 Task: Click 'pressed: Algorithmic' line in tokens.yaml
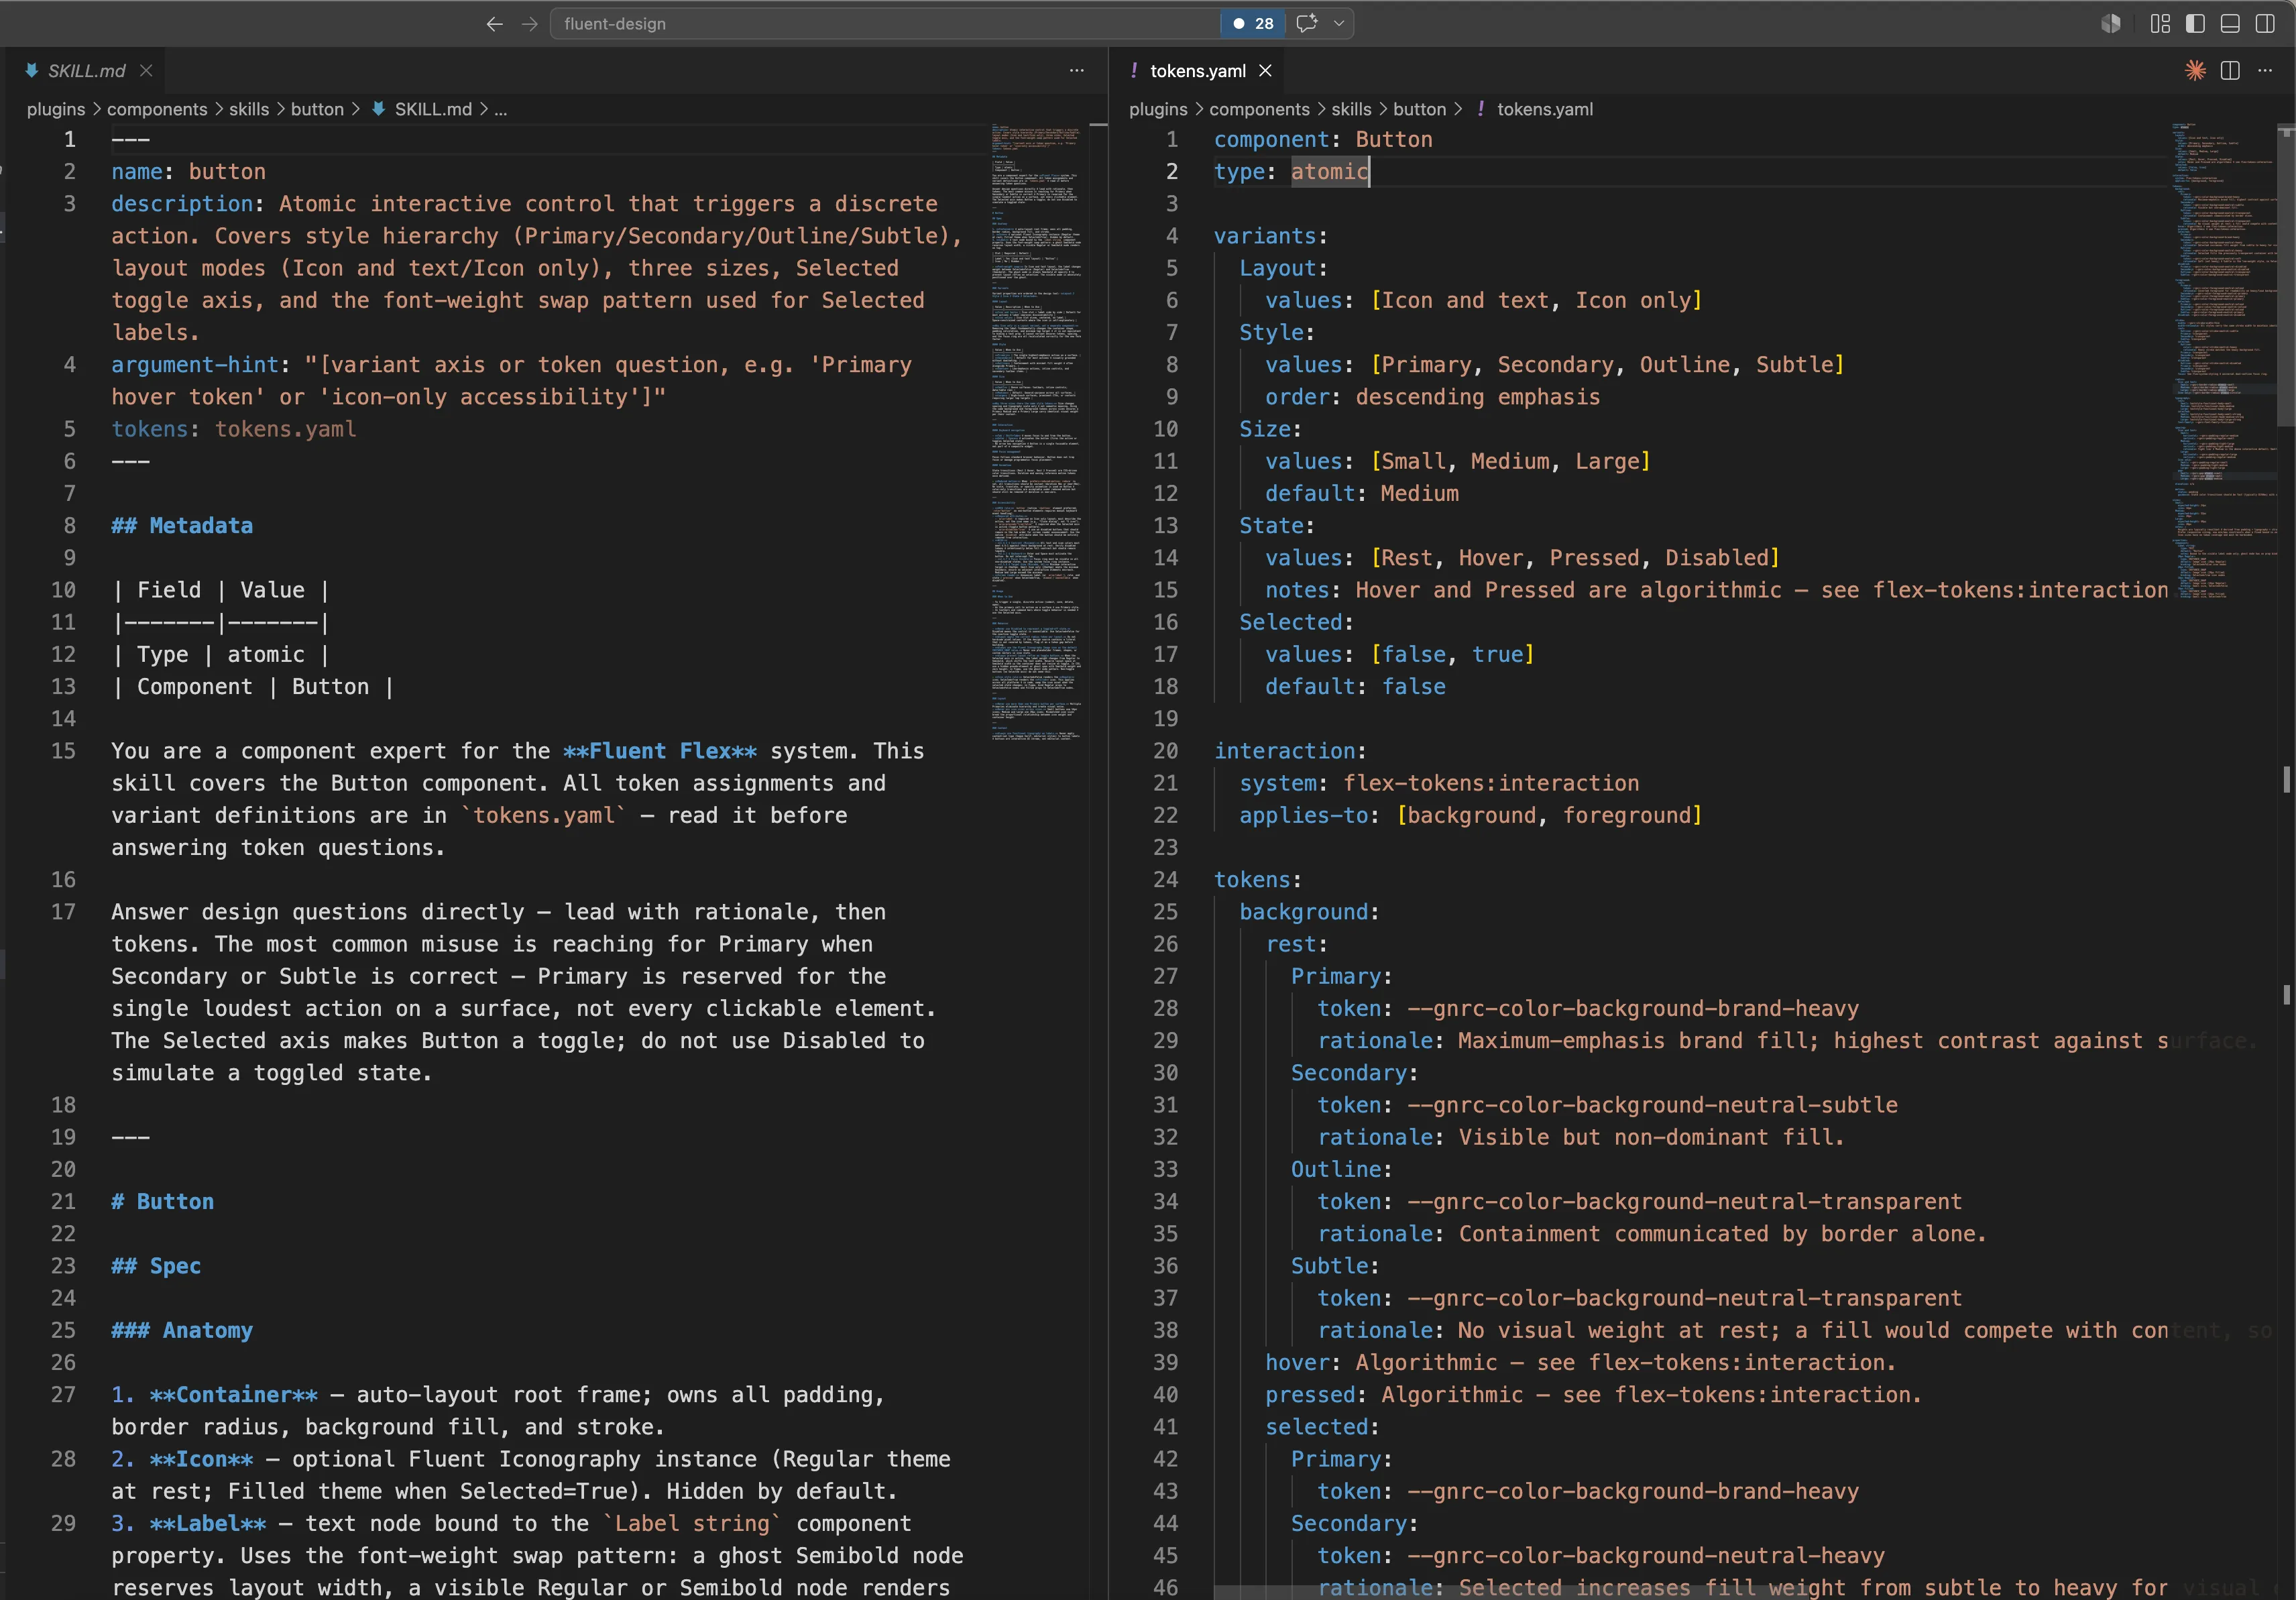[1593, 1394]
